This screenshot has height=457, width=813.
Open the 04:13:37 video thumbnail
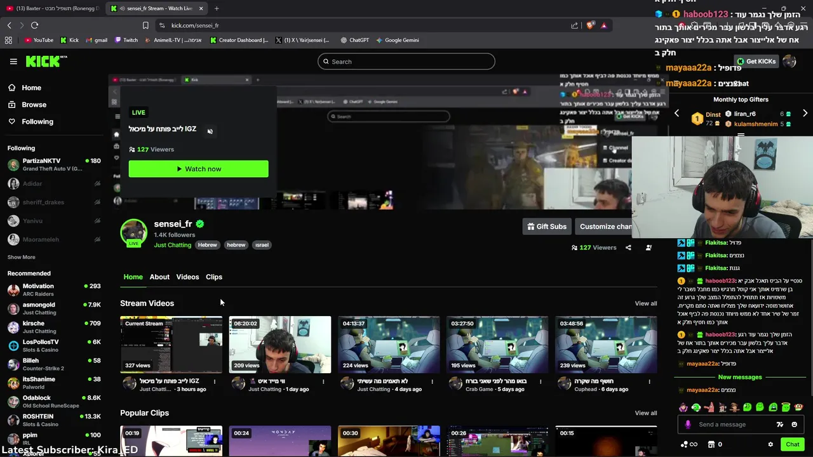[x=389, y=345]
